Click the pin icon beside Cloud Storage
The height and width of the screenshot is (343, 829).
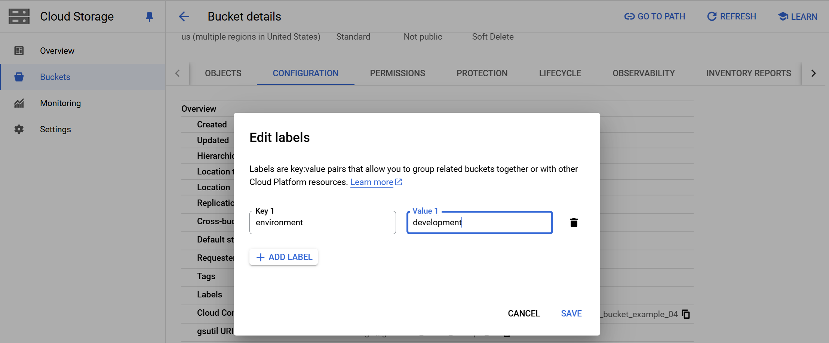click(x=149, y=17)
